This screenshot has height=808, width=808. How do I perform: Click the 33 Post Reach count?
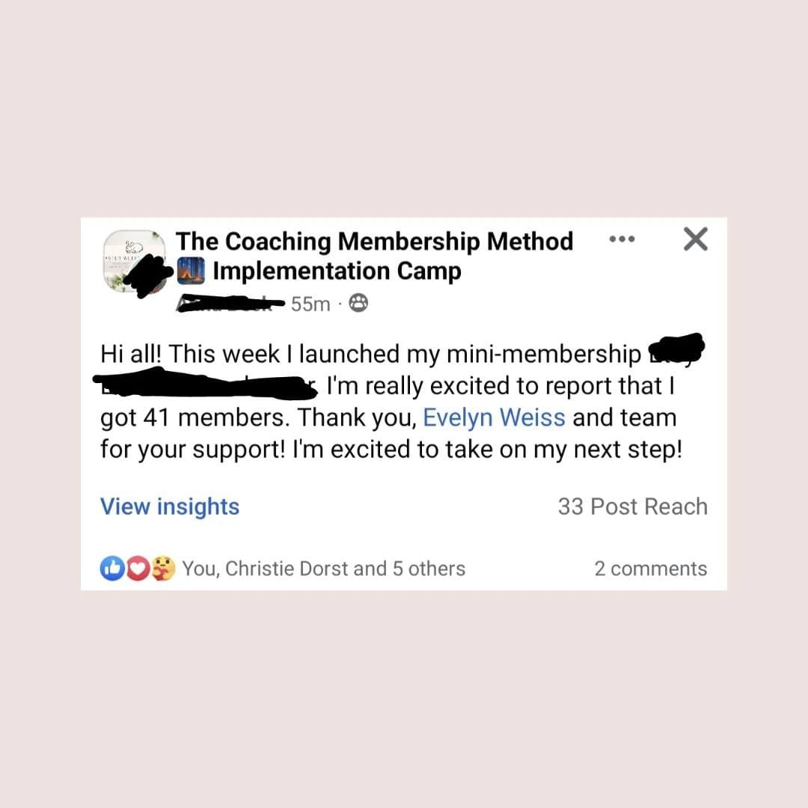[632, 506]
